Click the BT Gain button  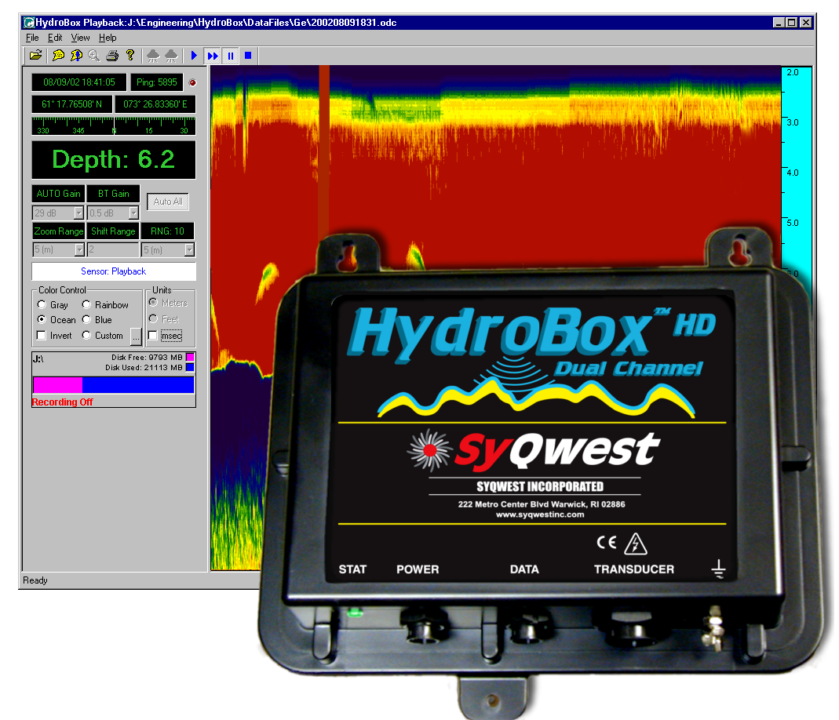114,194
